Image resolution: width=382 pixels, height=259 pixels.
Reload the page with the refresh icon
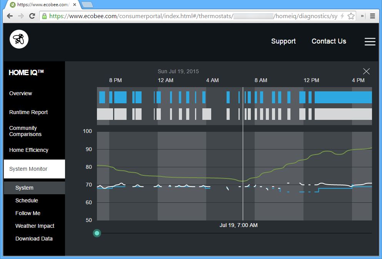(32, 16)
